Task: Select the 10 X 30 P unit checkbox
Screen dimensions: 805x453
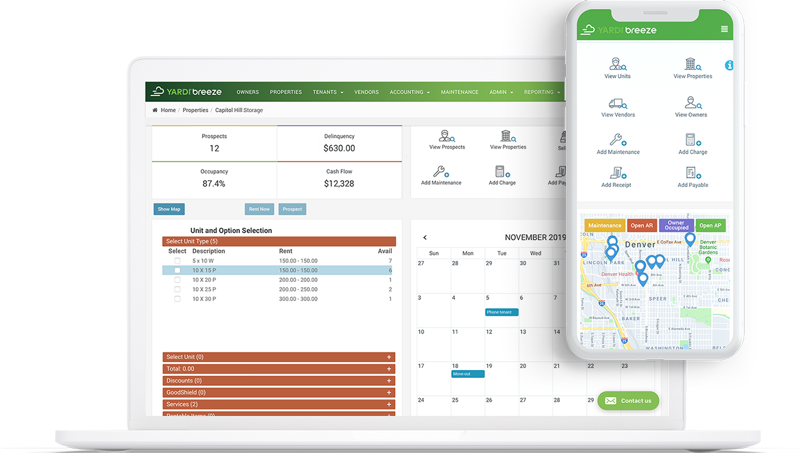Action: [177, 299]
